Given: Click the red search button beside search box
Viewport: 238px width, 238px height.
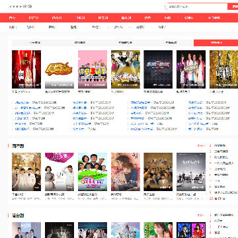Looking at the screenshot, I should click(233, 7).
